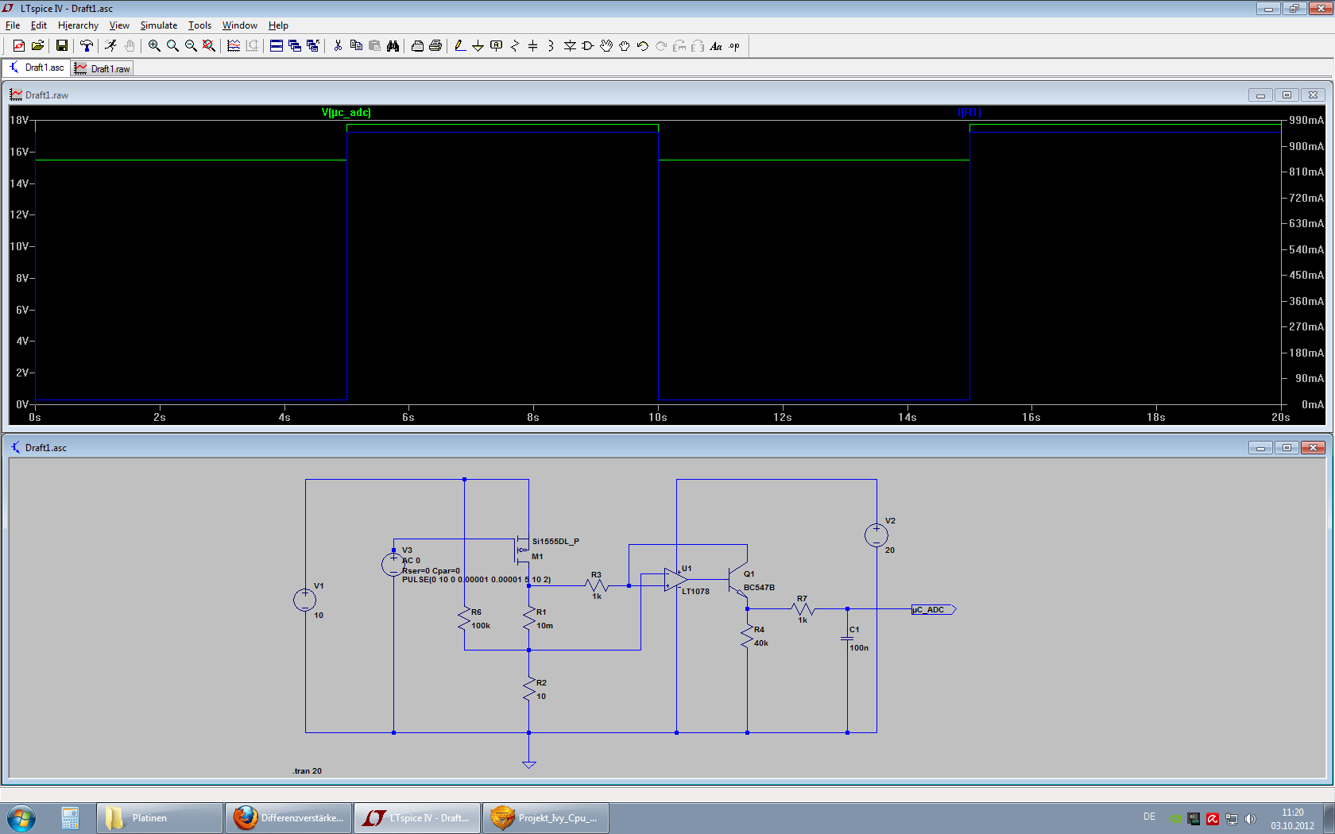This screenshot has width=1335, height=834.
Task: Click the Halt simulation hand icon
Action: 130,46
